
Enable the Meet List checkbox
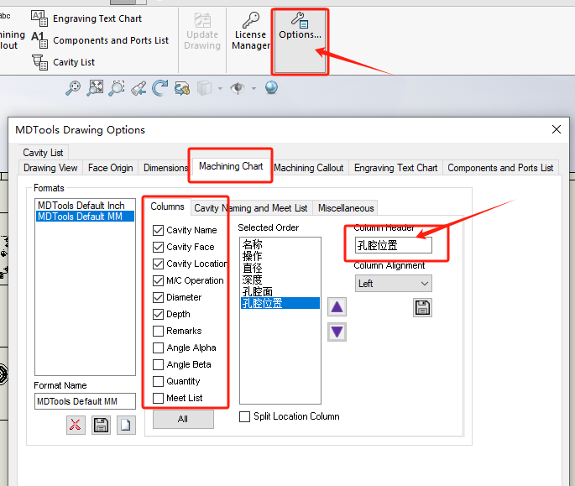(158, 398)
